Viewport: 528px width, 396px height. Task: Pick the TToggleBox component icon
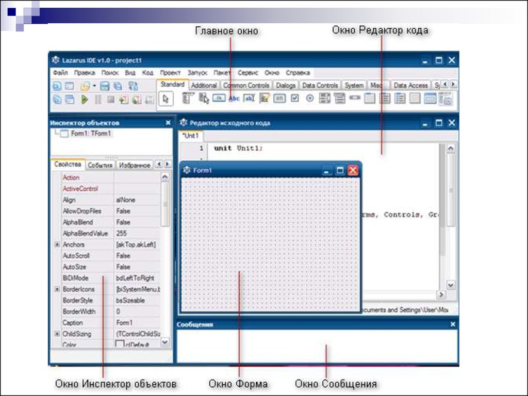(x=279, y=98)
